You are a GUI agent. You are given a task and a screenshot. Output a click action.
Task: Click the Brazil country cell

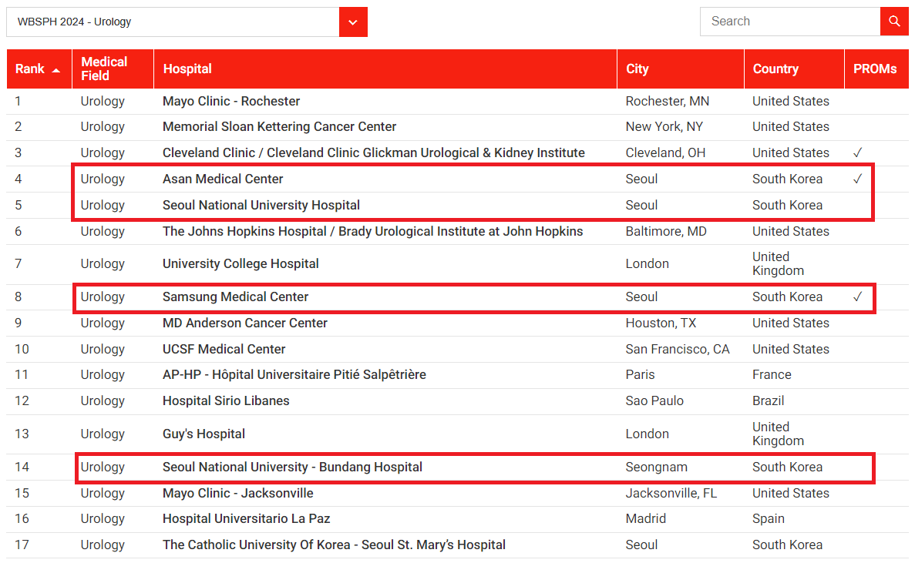tap(768, 401)
